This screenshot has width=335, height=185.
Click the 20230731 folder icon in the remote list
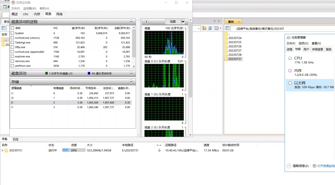click(226, 59)
